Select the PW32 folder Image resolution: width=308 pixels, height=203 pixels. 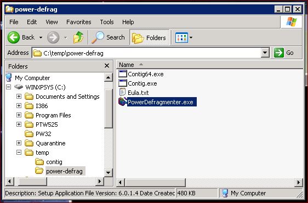tap(43, 134)
